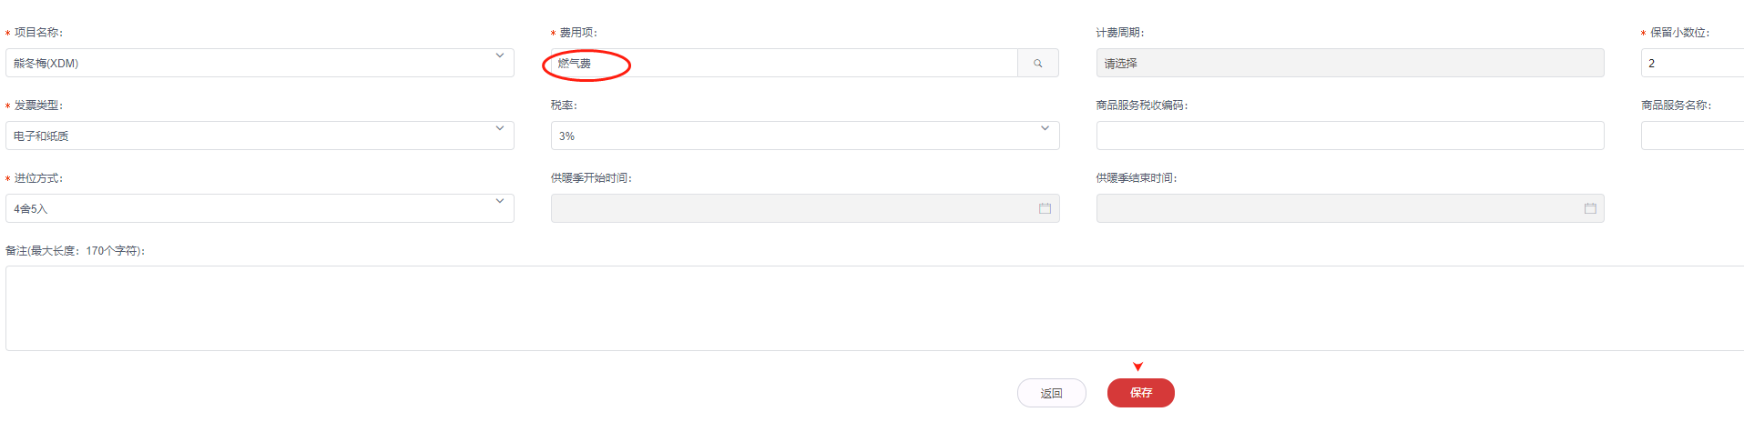Click the chevron arrow of 进位方式
The width and height of the screenshot is (1744, 422).
[x=499, y=202]
